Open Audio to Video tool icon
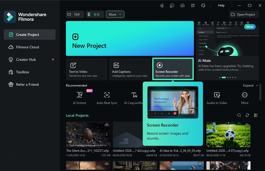265x171 pixels. (217, 95)
